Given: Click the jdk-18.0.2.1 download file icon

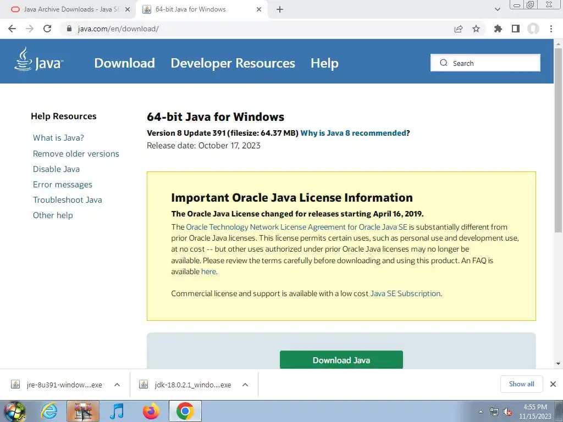Looking at the screenshot, I should (143, 384).
